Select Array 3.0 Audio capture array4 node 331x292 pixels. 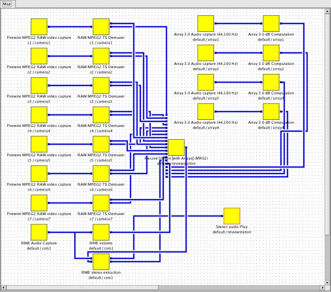coord(206,111)
